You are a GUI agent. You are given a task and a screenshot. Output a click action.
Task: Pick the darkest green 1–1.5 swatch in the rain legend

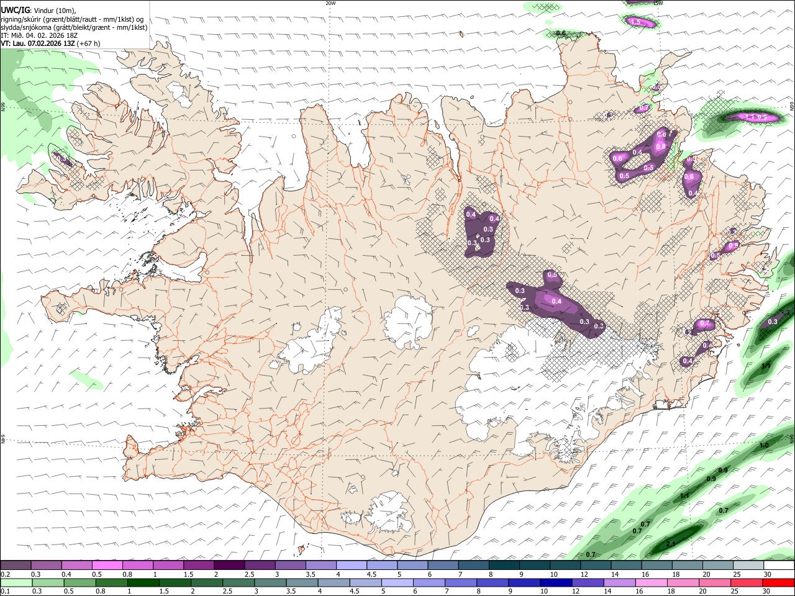click(x=143, y=582)
